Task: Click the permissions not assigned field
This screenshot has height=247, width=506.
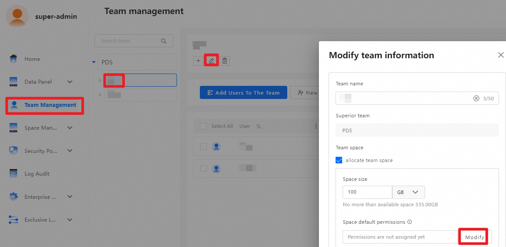Action: pyautogui.click(x=400, y=236)
